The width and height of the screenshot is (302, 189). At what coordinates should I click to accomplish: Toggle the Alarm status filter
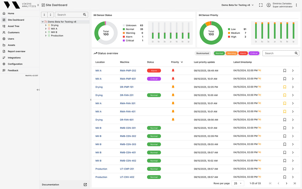click(243, 53)
